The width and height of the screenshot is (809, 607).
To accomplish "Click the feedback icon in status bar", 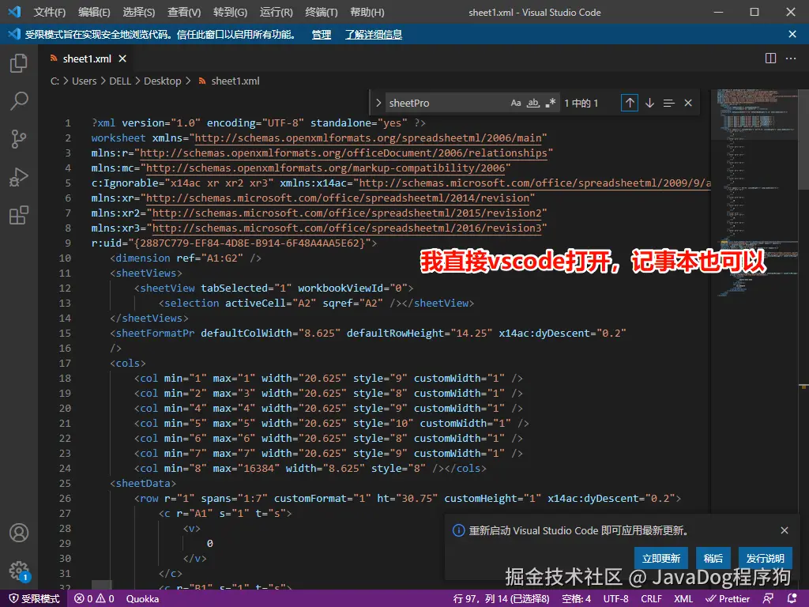I will click(768, 599).
